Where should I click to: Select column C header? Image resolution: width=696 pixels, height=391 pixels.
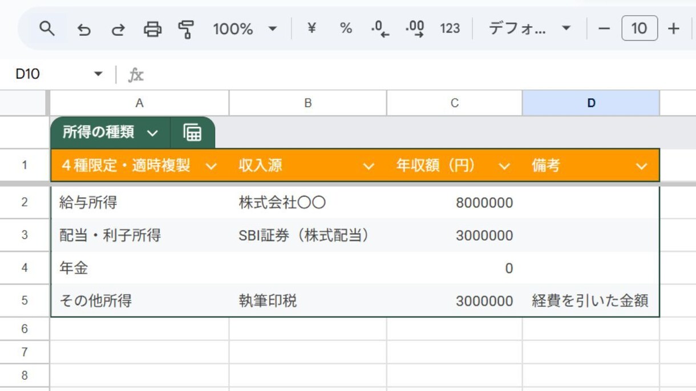coord(454,103)
